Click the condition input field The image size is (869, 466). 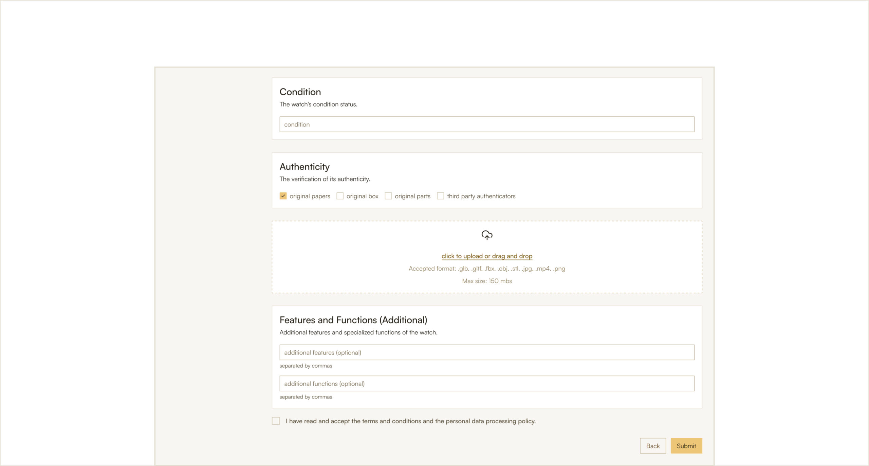(x=487, y=124)
